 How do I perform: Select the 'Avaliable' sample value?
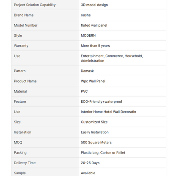click(88, 173)
